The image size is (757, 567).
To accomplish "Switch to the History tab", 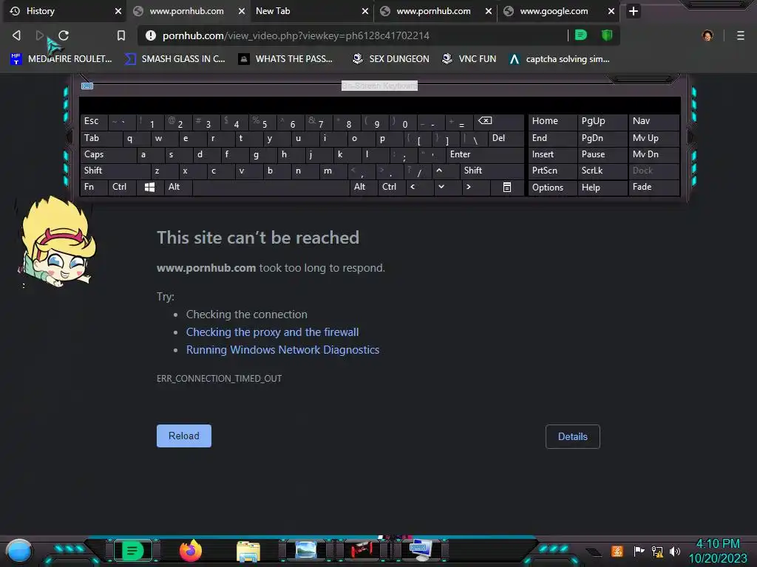I will click(65, 11).
